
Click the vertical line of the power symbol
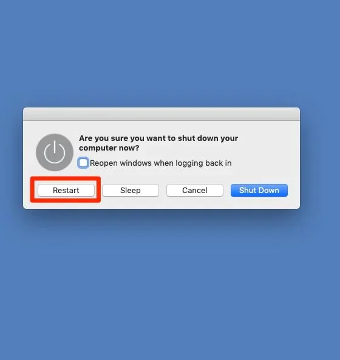pyautogui.click(x=55, y=147)
